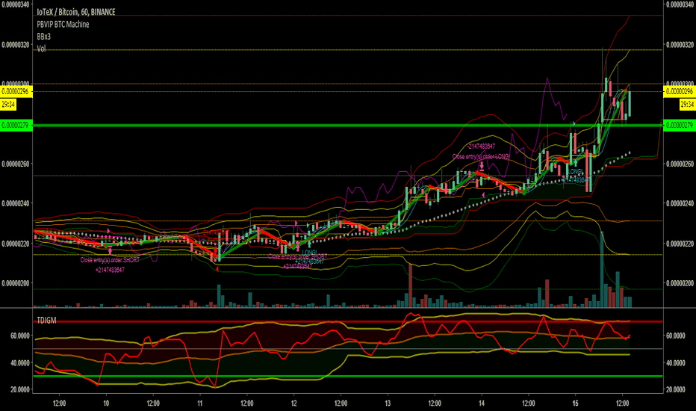The width and height of the screenshot is (696, 411).
Task: Select the green oversold line in TDIGM pane
Action: [x=347, y=377]
